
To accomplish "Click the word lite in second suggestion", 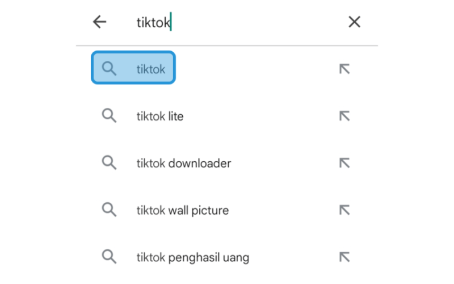I will 176,116.
